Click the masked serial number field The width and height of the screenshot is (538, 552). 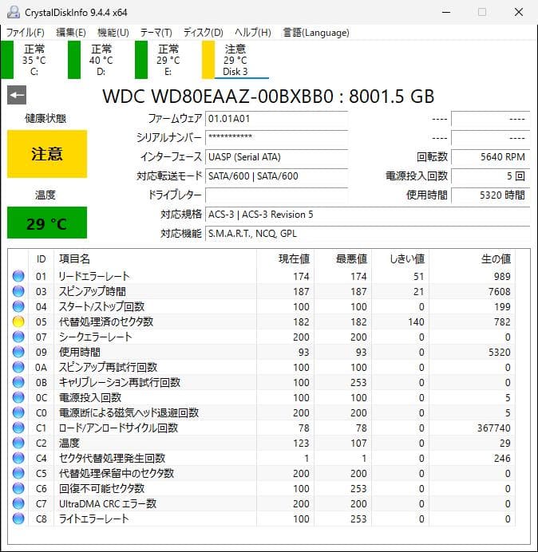(276, 138)
